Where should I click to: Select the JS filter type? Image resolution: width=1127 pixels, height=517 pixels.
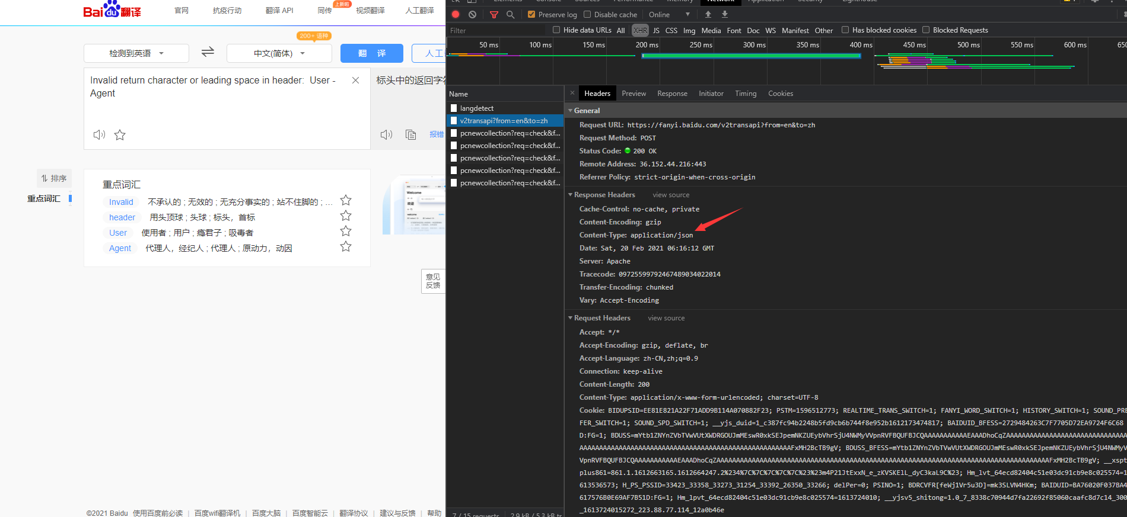click(656, 30)
